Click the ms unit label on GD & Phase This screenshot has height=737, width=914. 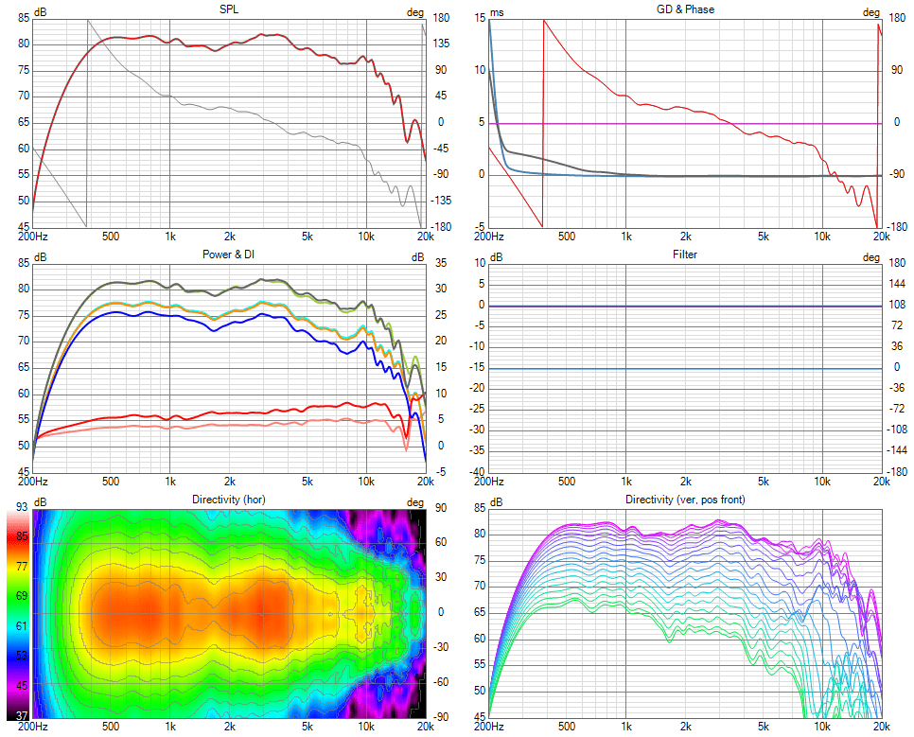pyautogui.click(x=497, y=12)
